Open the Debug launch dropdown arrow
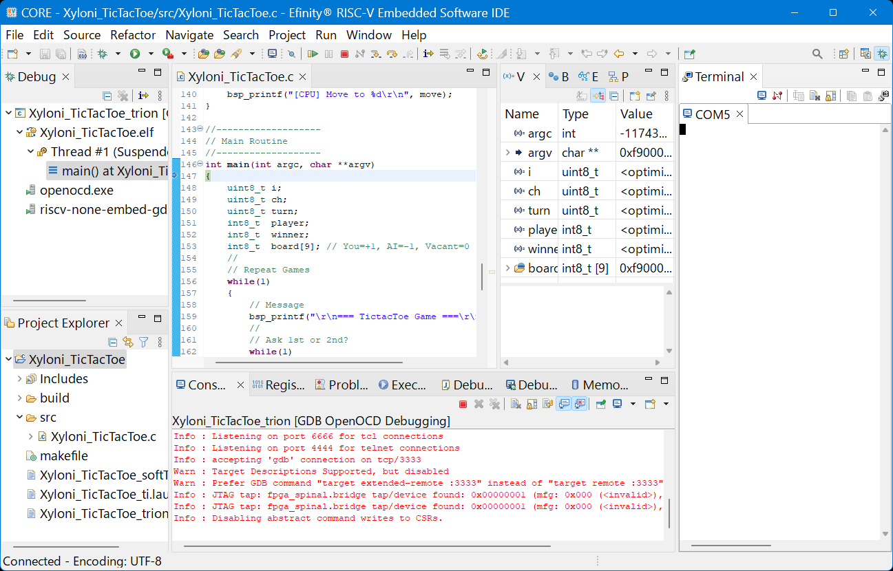 (x=118, y=54)
